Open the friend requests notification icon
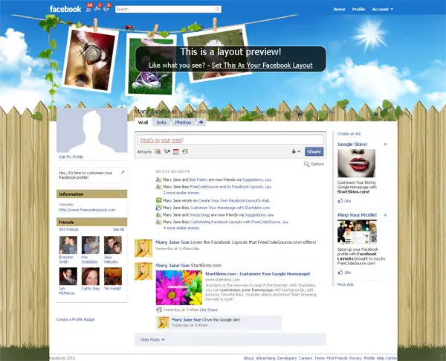 88,9
